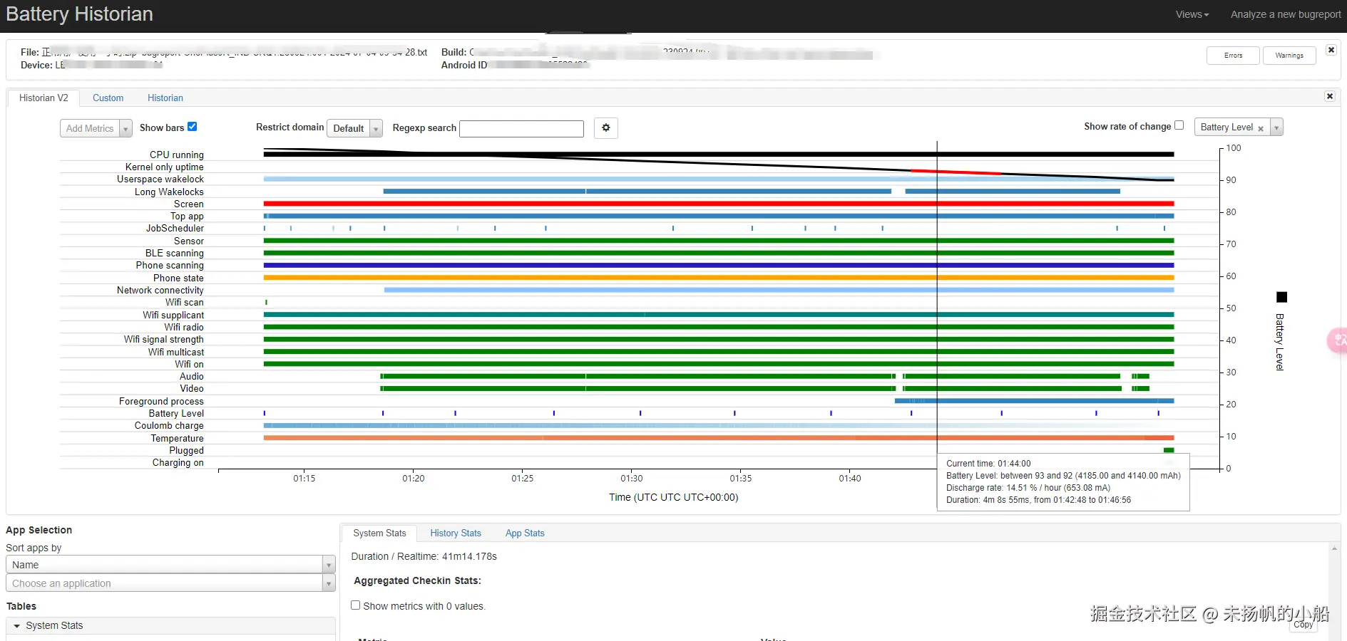The width and height of the screenshot is (1347, 641).
Task: Switch to the Historian V2 tab
Action: [x=43, y=98]
